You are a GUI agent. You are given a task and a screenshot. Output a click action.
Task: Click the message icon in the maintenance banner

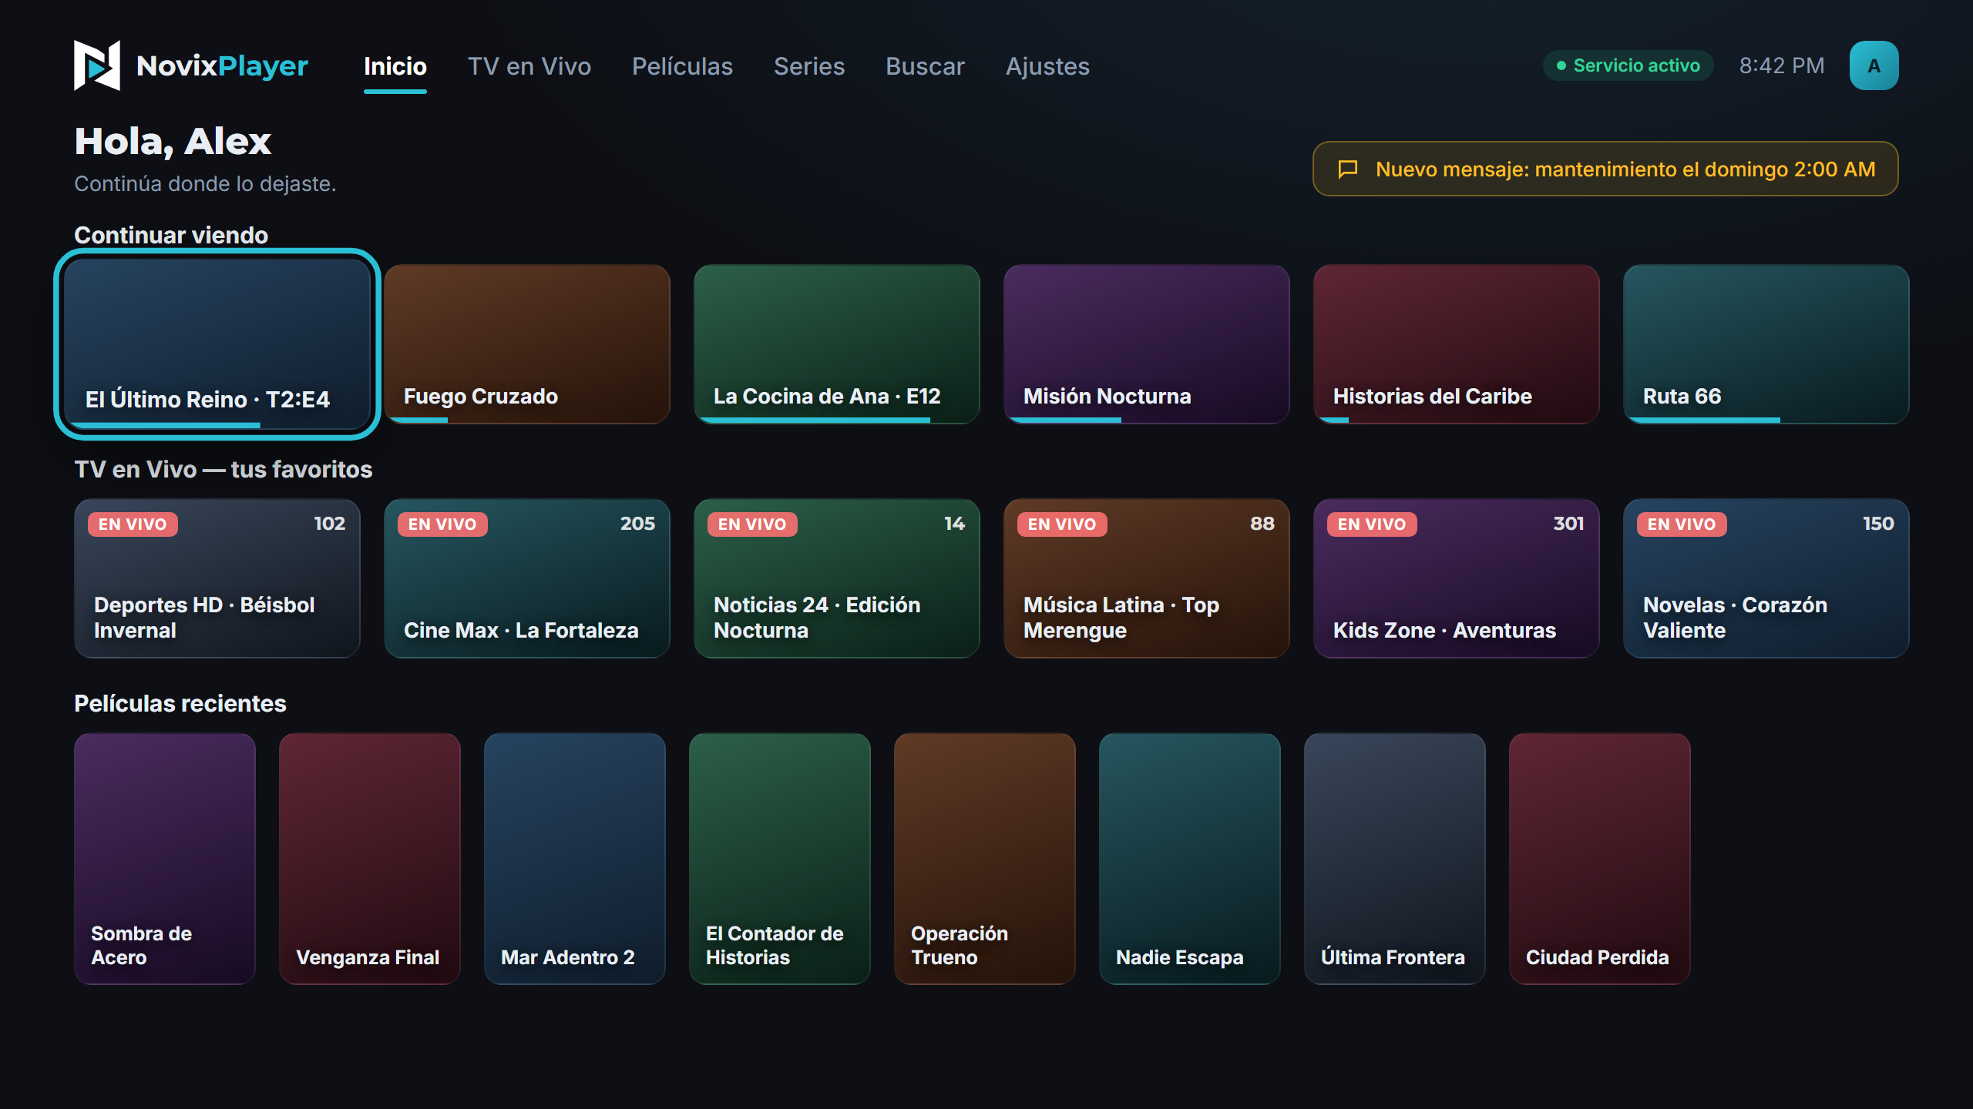[x=1348, y=169]
